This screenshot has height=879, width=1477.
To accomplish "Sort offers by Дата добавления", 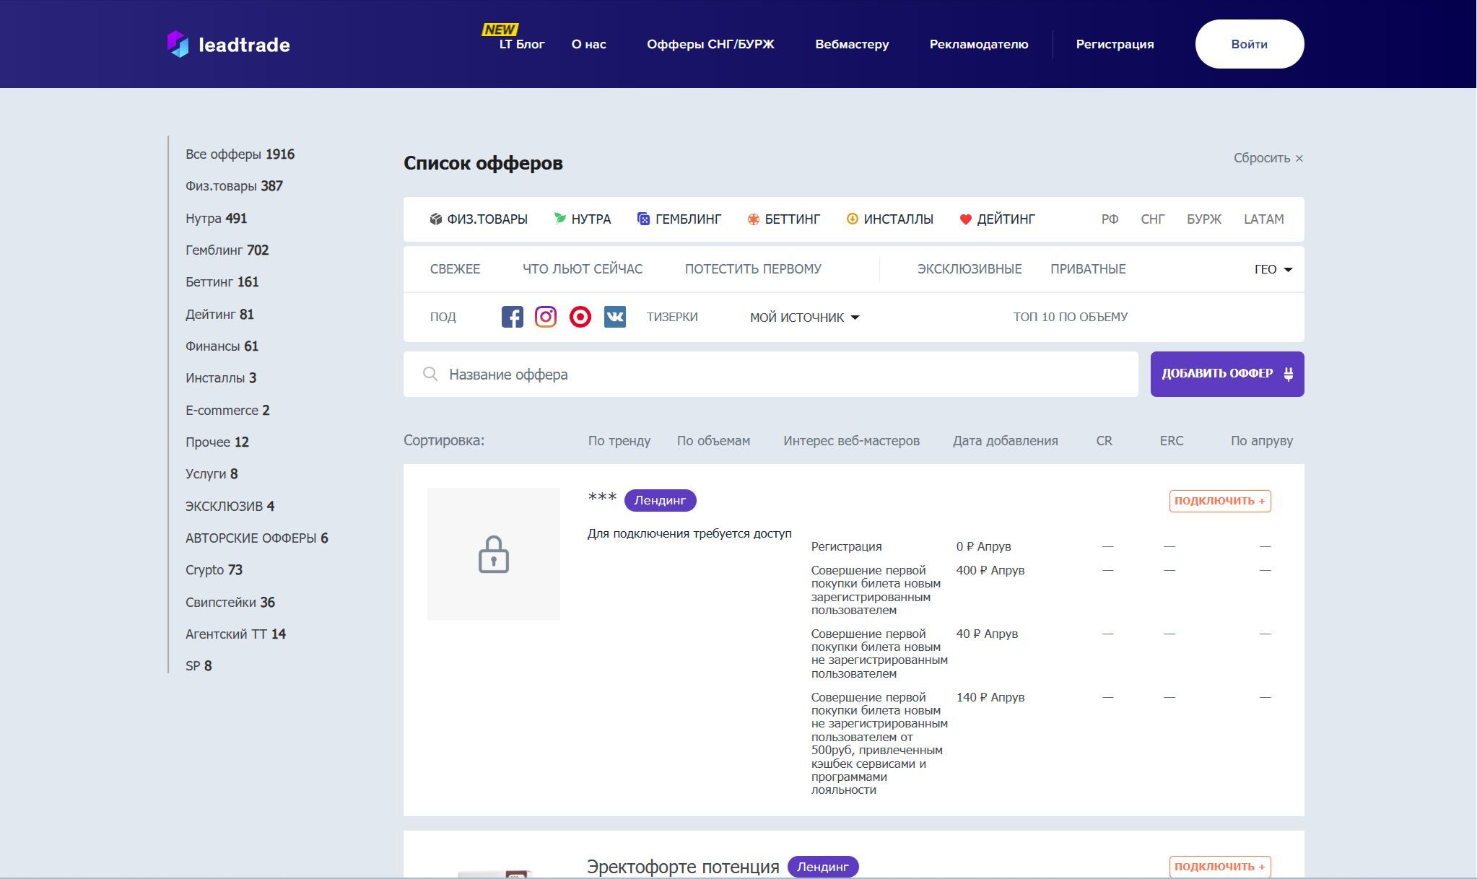I will (1005, 440).
